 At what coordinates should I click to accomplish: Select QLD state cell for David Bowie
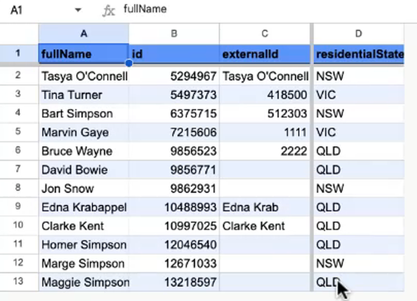359,170
